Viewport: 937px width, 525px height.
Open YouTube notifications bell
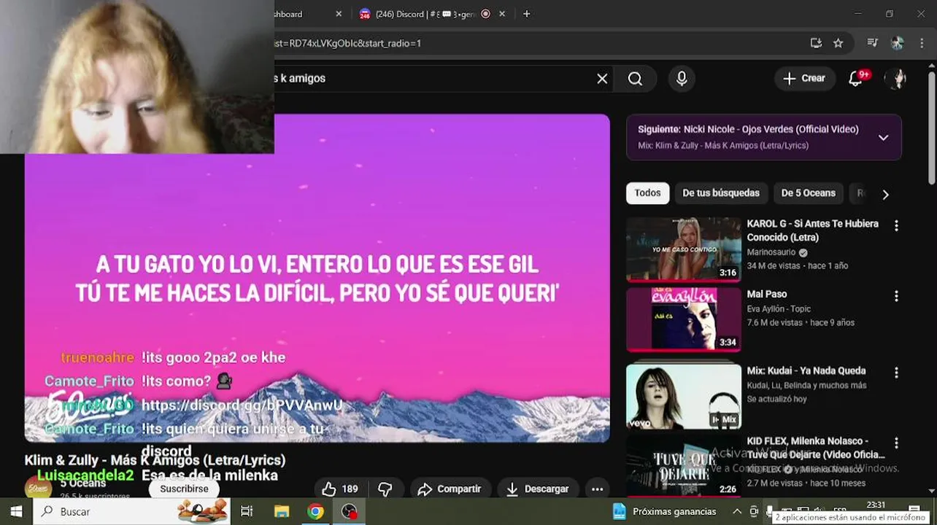tap(856, 79)
